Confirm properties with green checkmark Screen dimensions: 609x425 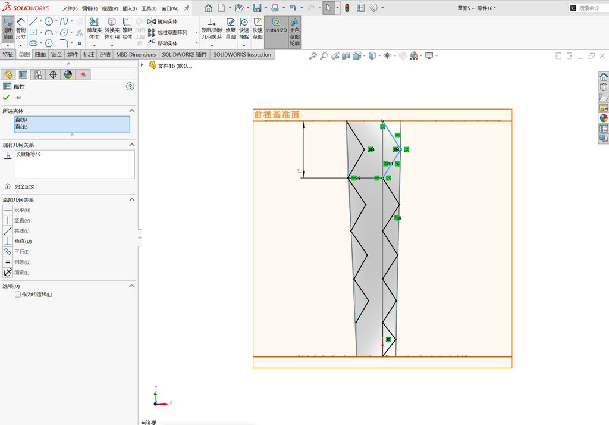(6, 98)
